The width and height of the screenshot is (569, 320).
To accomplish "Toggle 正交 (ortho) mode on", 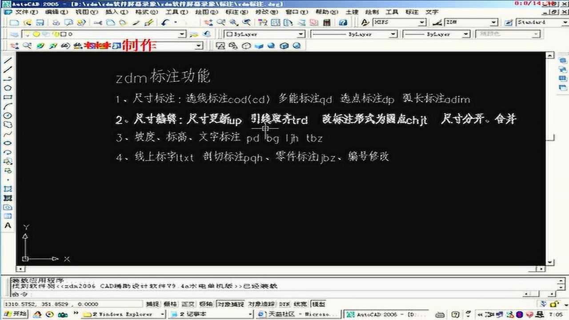I will [187, 304].
